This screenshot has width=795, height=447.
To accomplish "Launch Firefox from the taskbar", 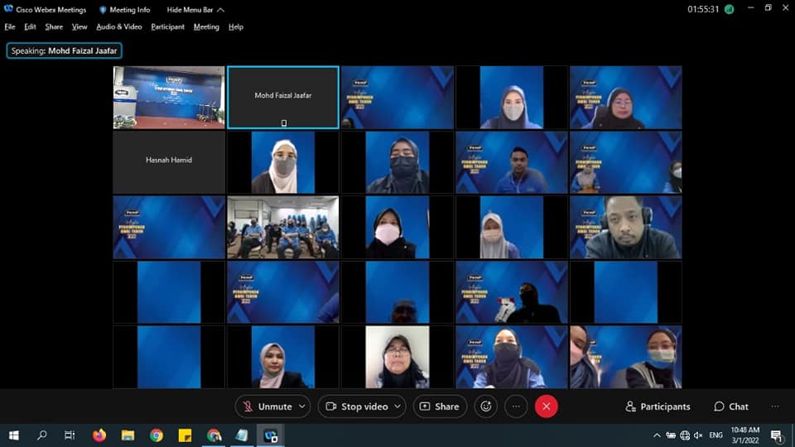I will coord(99,435).
